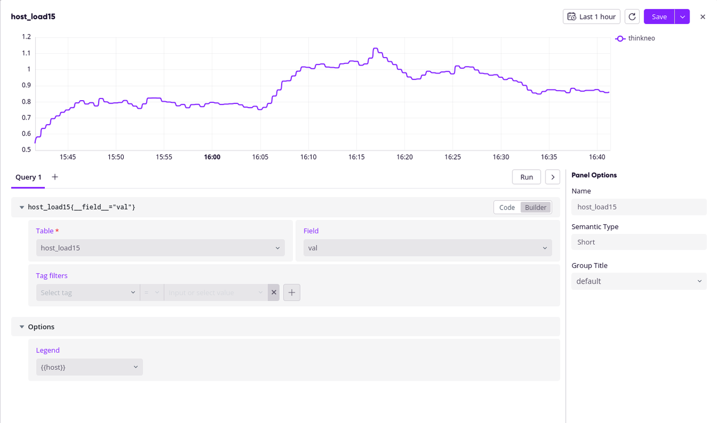
Task: Close the host_load15 panel editor
Action: pyautogui.click(x=702, y=17)
